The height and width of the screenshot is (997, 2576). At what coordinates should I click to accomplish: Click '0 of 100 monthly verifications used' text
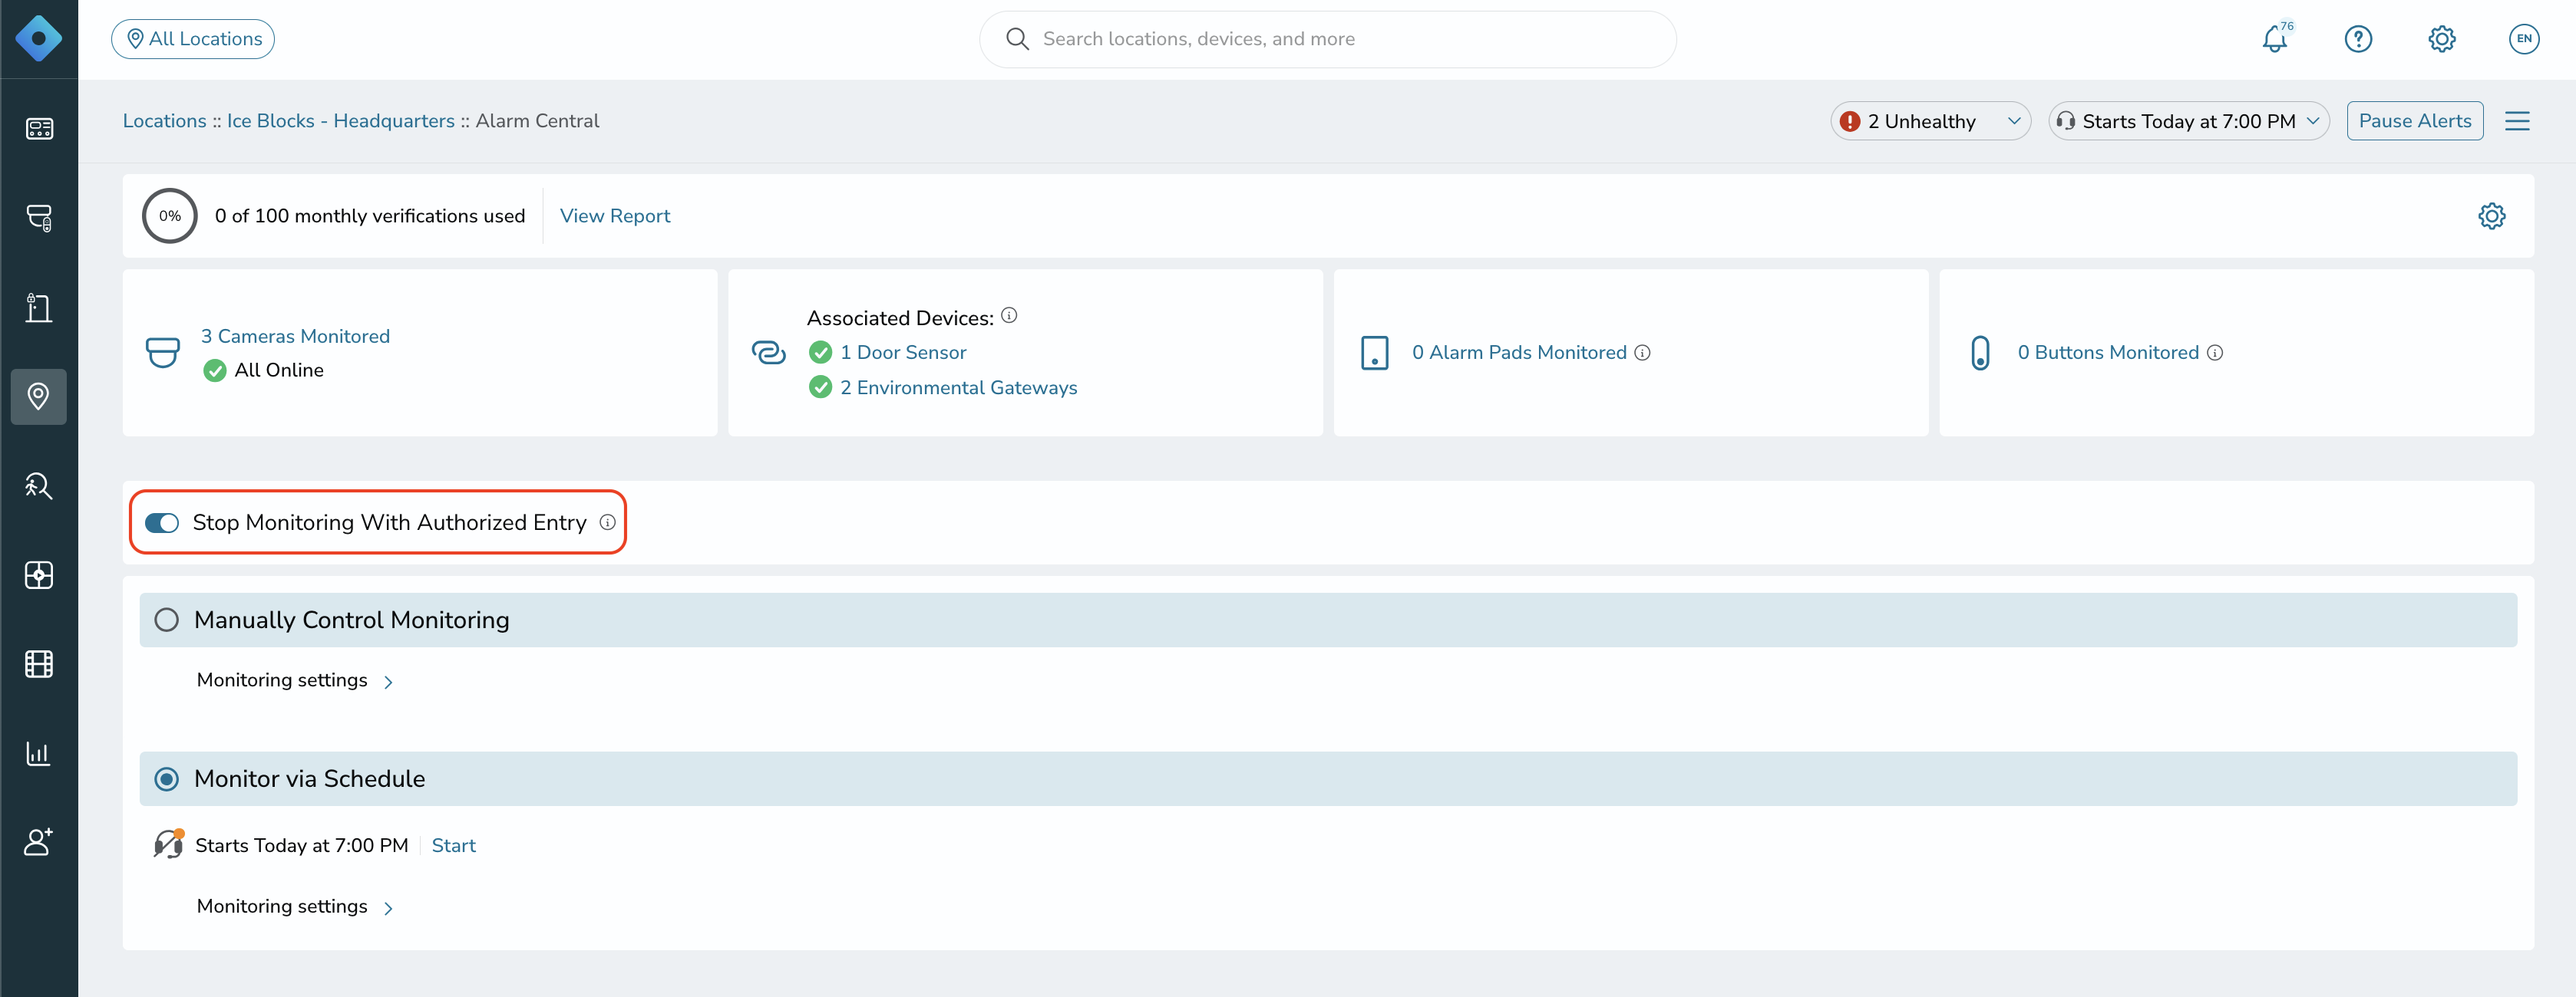pos(370,216)
